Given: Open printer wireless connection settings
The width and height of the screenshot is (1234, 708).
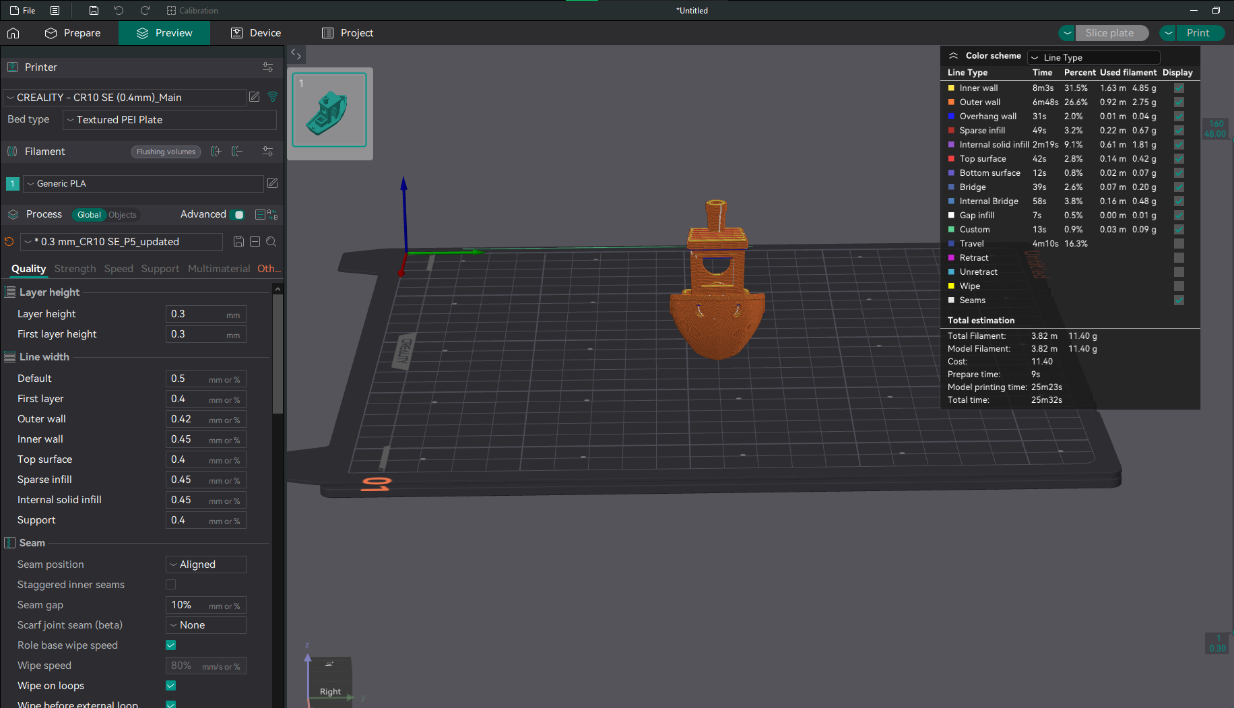Looking at the screenshot, I should click(x=272, y=97).
